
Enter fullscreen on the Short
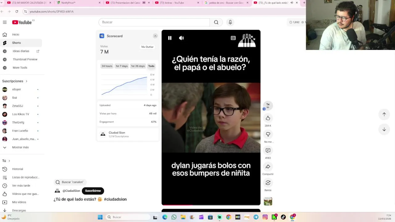[x=253, y=38]
